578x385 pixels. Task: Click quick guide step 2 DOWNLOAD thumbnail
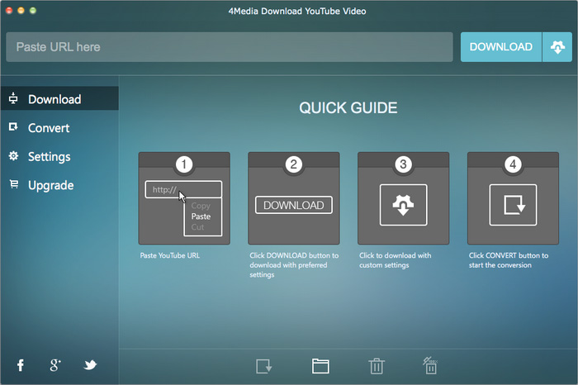click(x=294, y=198)
